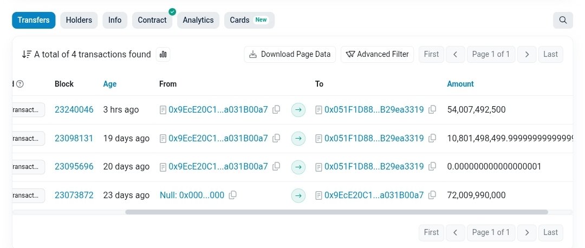Click green arrow in block 23073872 row
This screenshot has width=585, height=248.
tap(298, 196)
